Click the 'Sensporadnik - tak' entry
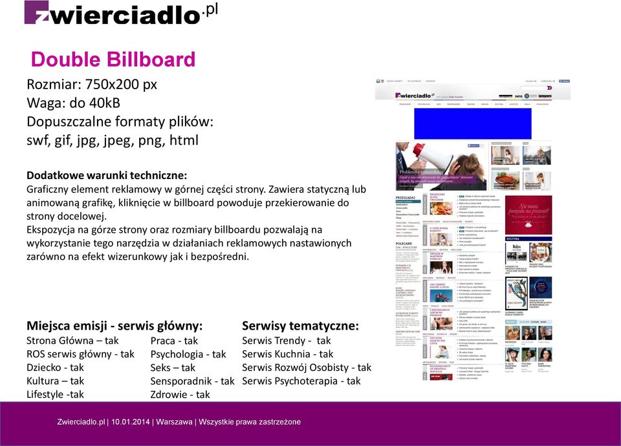Viewport: 621px width, 446px height. click(x=193, y=381)
